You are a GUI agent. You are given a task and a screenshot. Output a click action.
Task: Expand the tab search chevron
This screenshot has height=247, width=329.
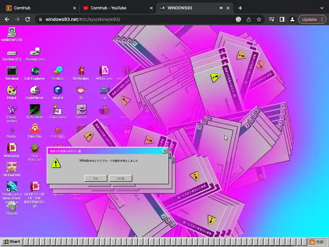(322, 8)
